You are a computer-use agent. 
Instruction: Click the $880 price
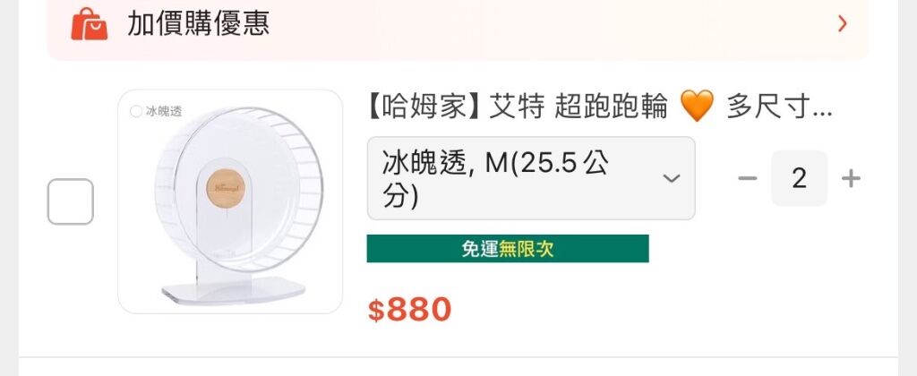[x=410, y=310]
